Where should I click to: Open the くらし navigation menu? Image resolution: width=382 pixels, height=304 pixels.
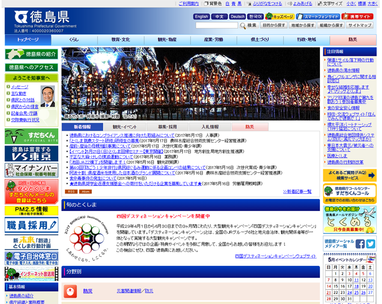[74, 39]
